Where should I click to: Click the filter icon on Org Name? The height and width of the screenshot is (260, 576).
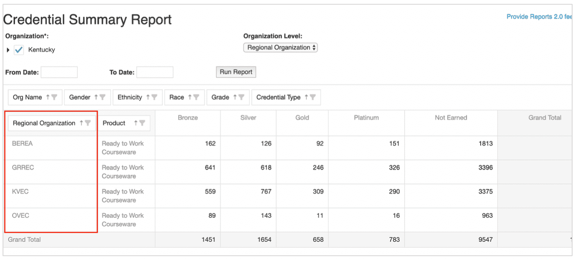click(x=54, y=98)
